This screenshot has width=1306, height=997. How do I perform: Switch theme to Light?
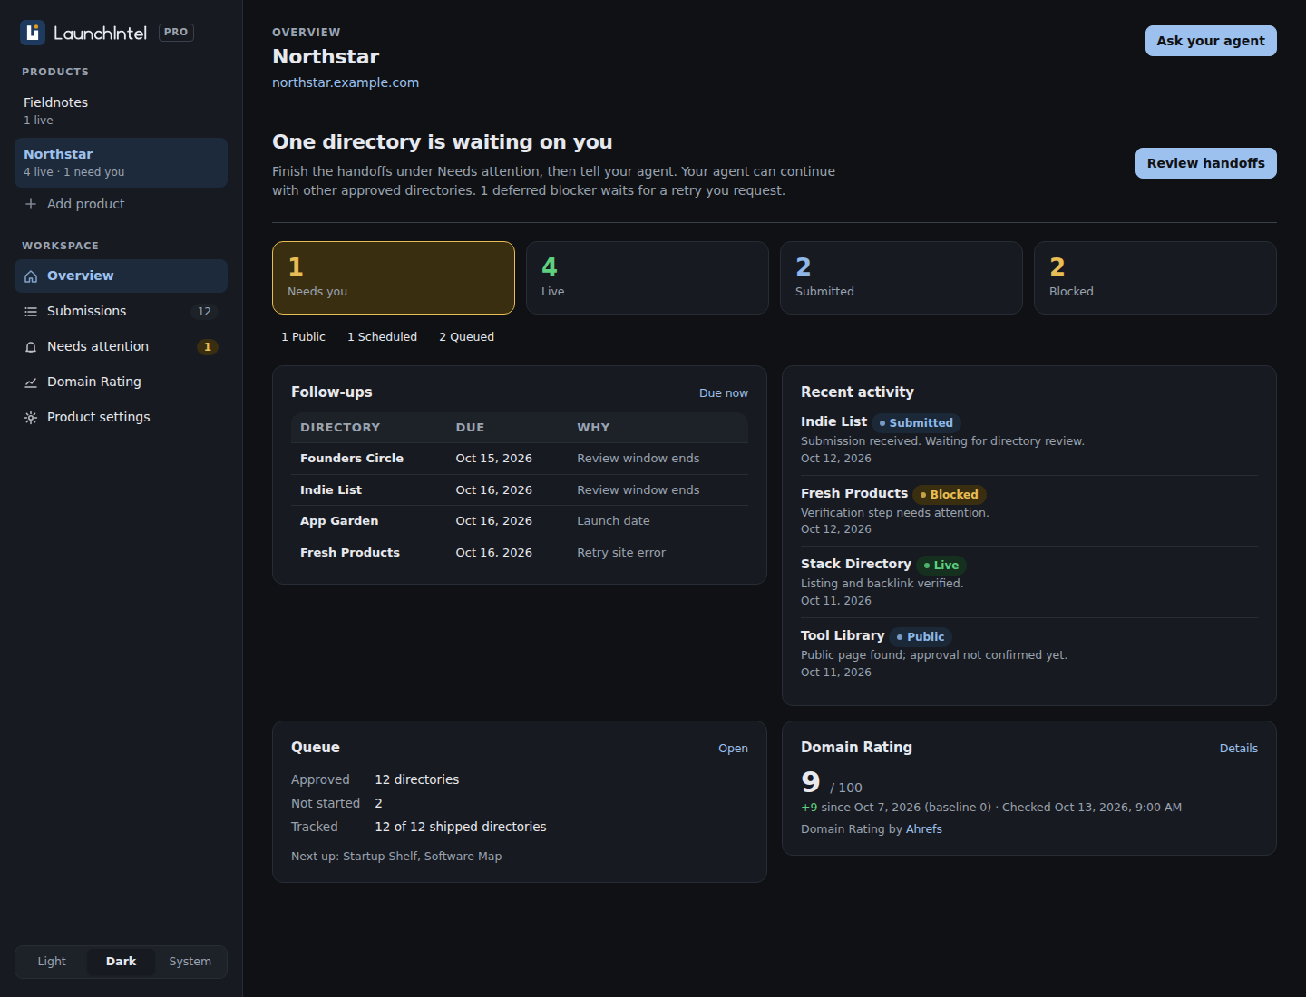click(52, 962)
